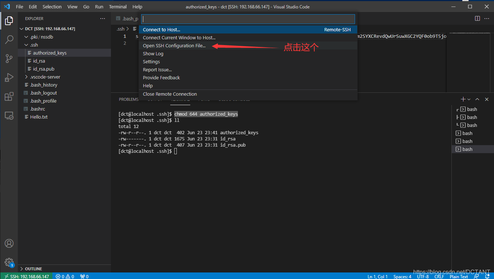Image resolution: width=494 pixels, height=279 pixels.
Task: Open the Go menu
Action: pos(86,7)
